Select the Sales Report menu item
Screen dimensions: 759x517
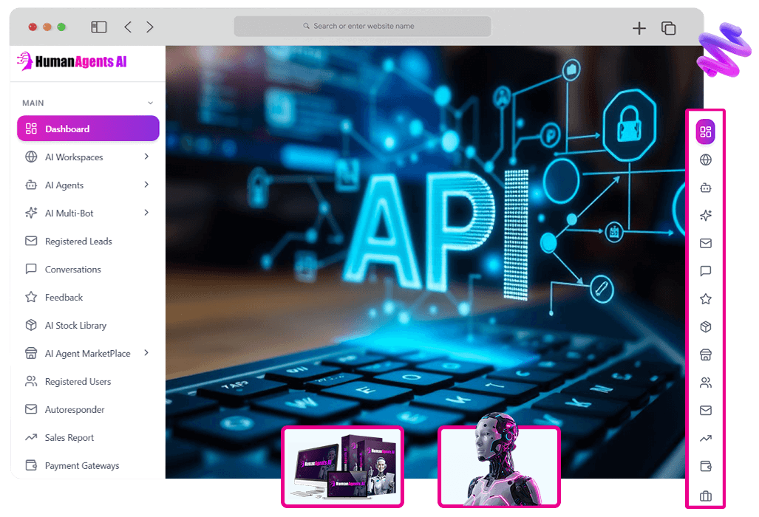click(69, 438)
